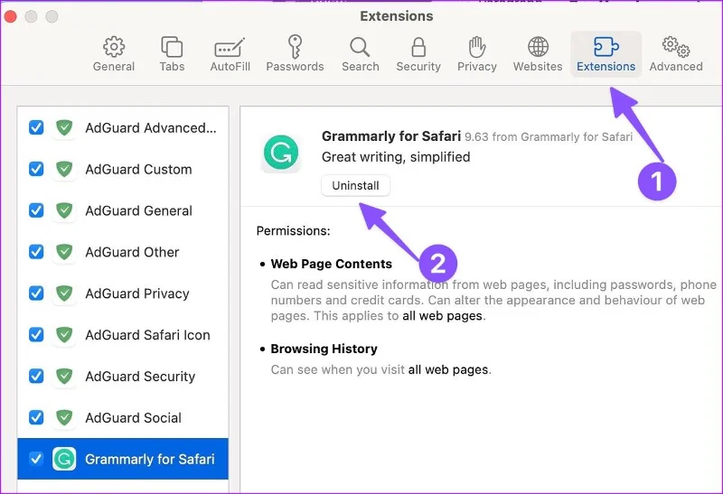Disable the AdGuard Social checkbox
Viewport: 723px width, 494px height.
[36, 417]
